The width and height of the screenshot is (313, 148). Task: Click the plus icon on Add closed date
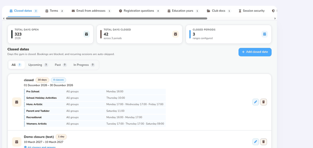(x=243, y=52)
